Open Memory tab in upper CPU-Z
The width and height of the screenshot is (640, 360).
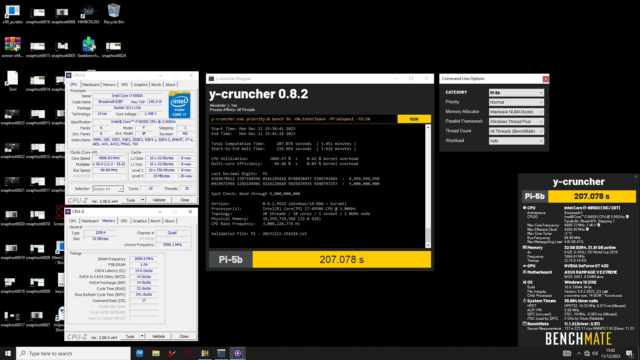coord(109,85)
